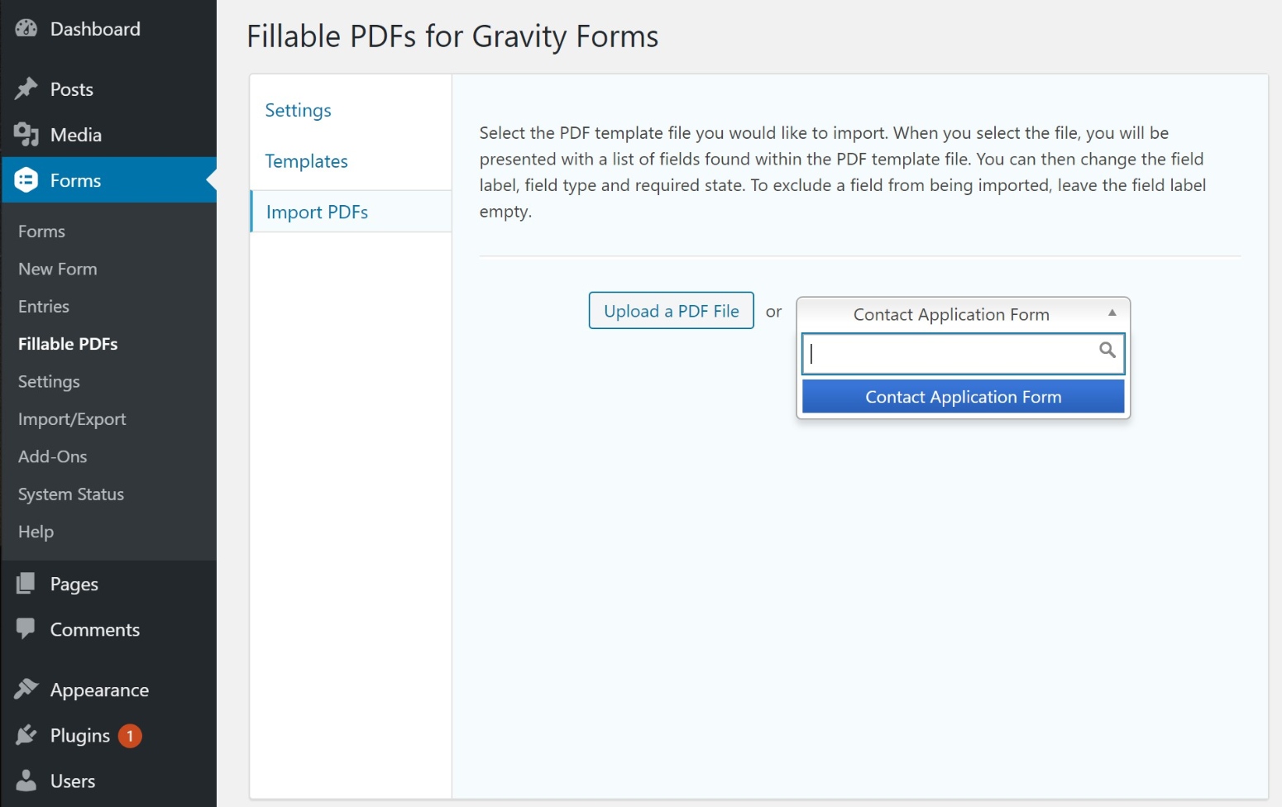Click the Upload a PDF File button
1282x807 pixels.
tap(671, 311)
